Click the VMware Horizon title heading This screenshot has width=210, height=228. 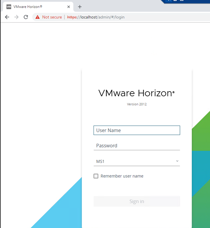coord(136,93)
